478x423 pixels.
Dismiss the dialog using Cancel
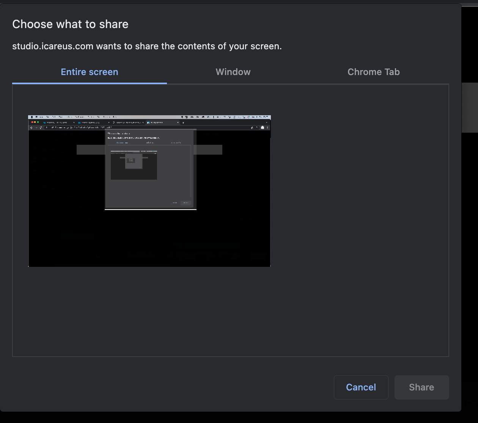pos(361,387)
